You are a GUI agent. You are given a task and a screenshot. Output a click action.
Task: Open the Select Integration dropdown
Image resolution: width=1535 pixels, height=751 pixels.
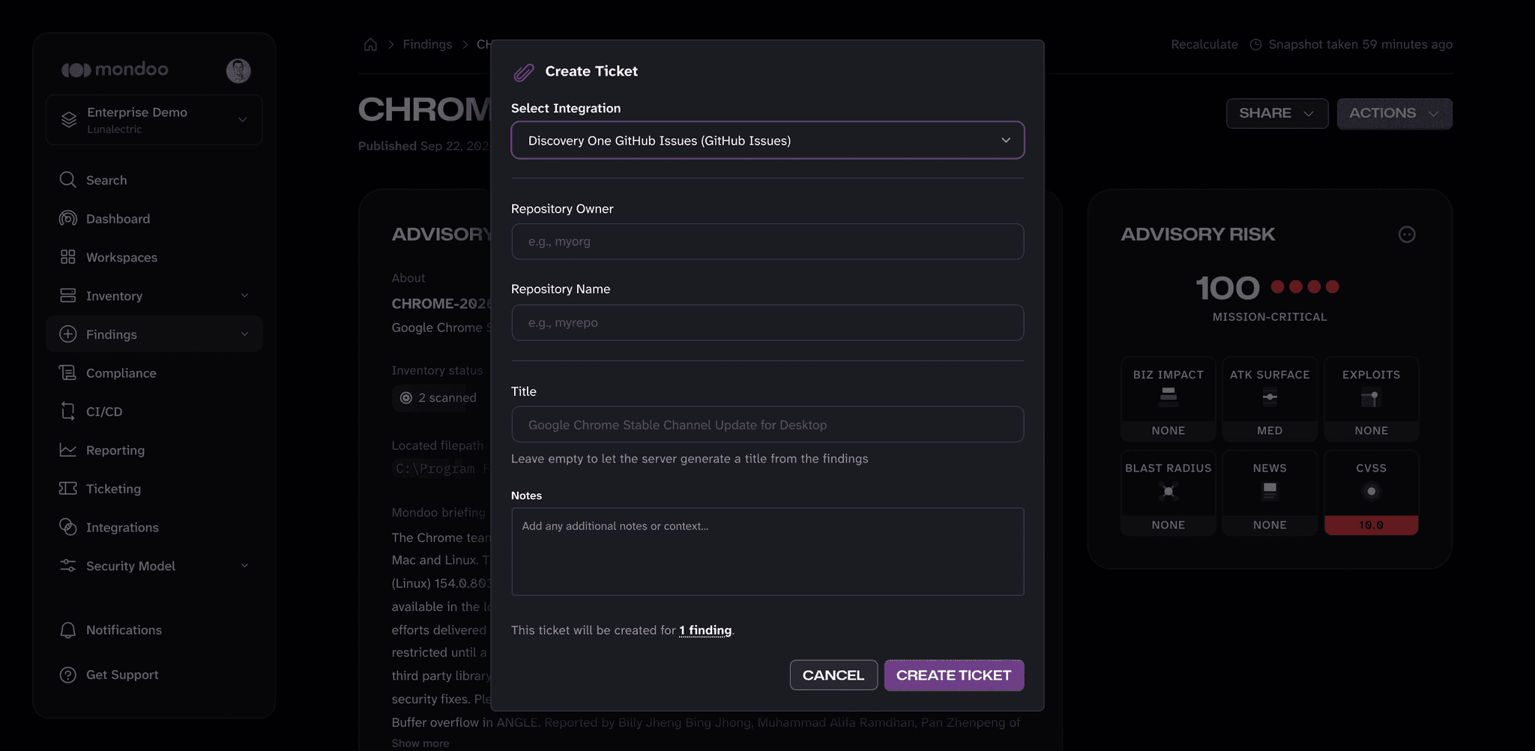point(767,140)
